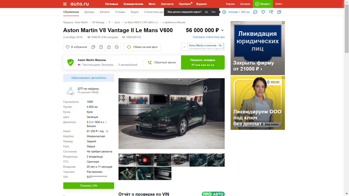Open Aston Martin Moscow dealer name

[92, 60]
